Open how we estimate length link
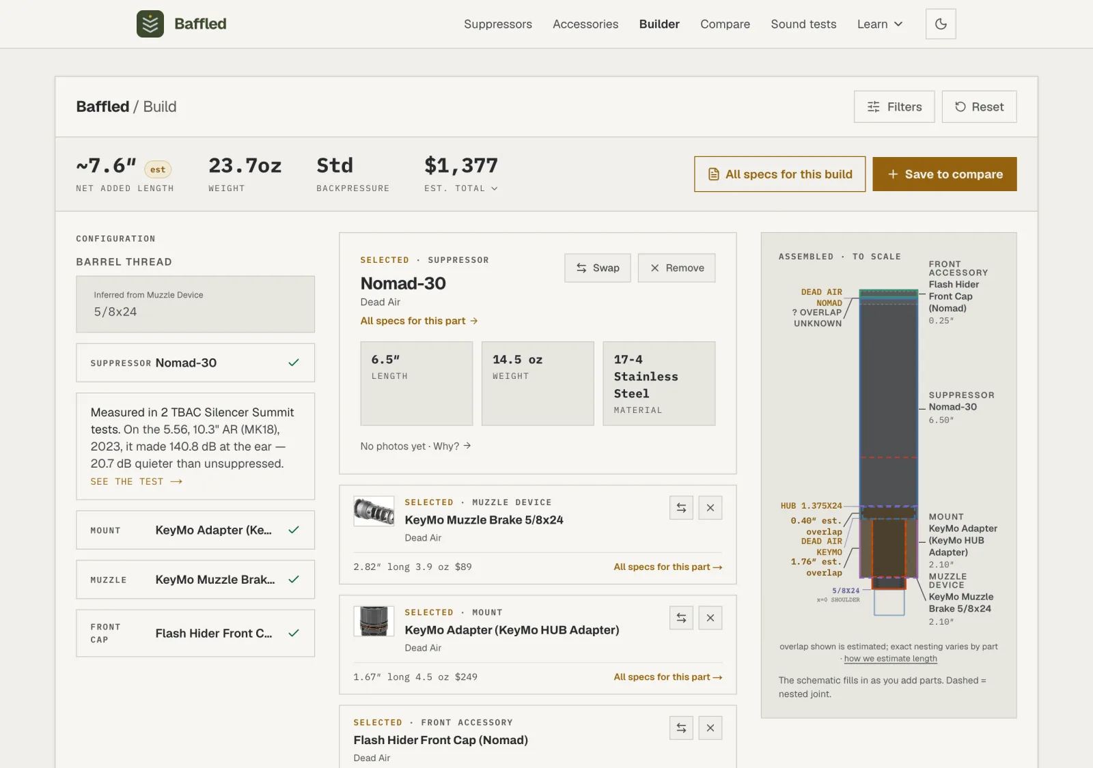Viewport: 1093px width, 768px height. click(x=890, y=659)
